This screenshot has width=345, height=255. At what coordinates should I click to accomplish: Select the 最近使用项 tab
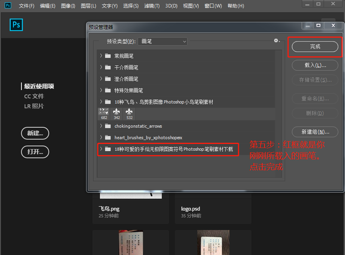(39, 86)
